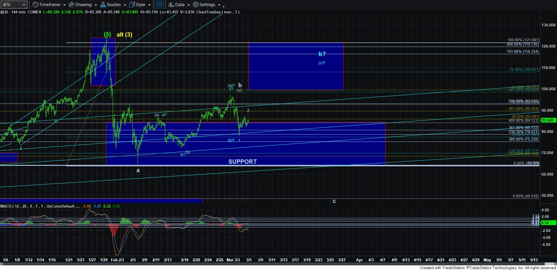Screen dimensions: 557x270
Task: Select the yellow alt (3) wave label
Action: point(124,35)
